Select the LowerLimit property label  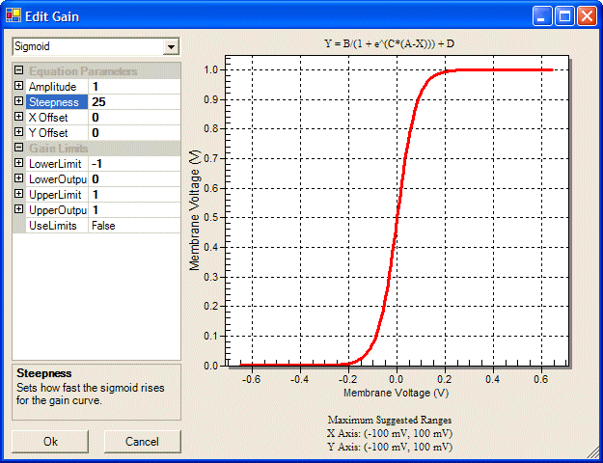[x=57, y=164]
